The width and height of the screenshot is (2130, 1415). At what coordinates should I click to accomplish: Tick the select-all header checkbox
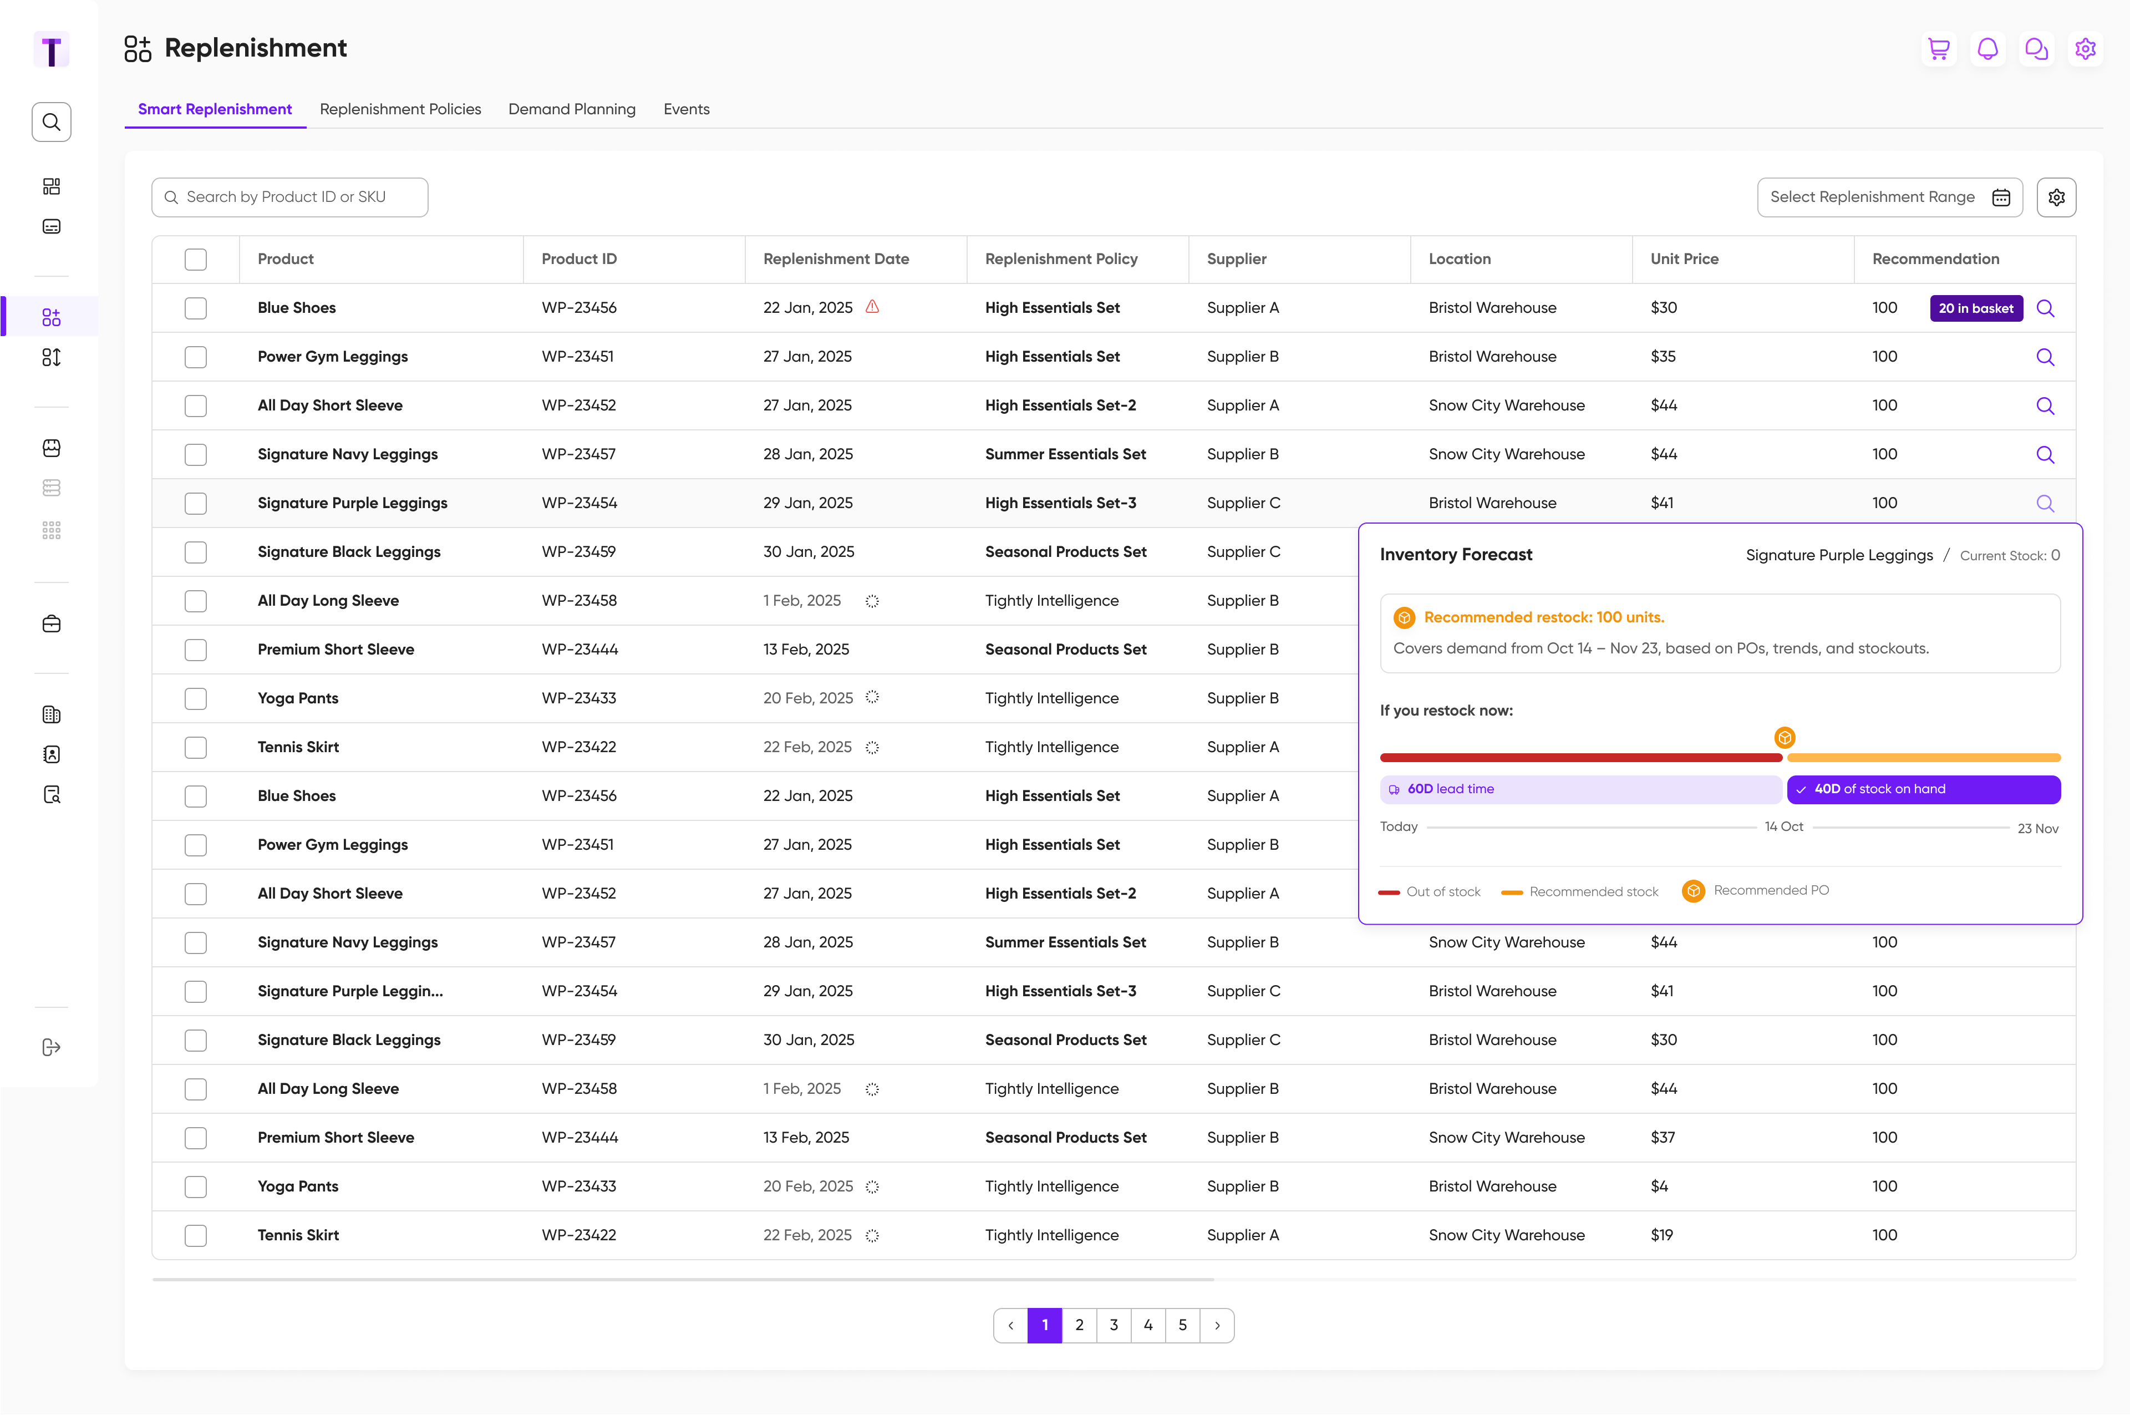tap(196, 260)
